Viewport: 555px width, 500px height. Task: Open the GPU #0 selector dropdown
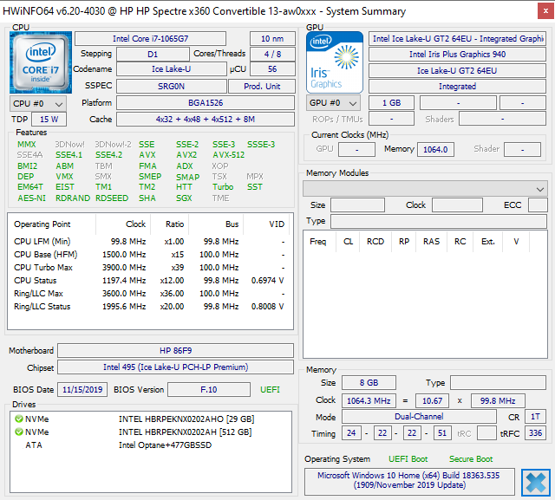333,103
